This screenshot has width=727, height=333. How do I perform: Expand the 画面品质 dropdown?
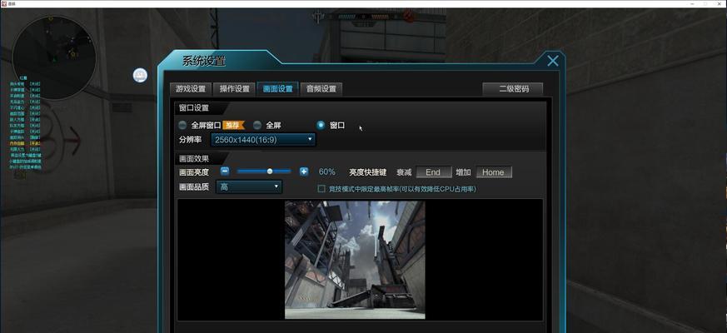(x=249, y=187)
